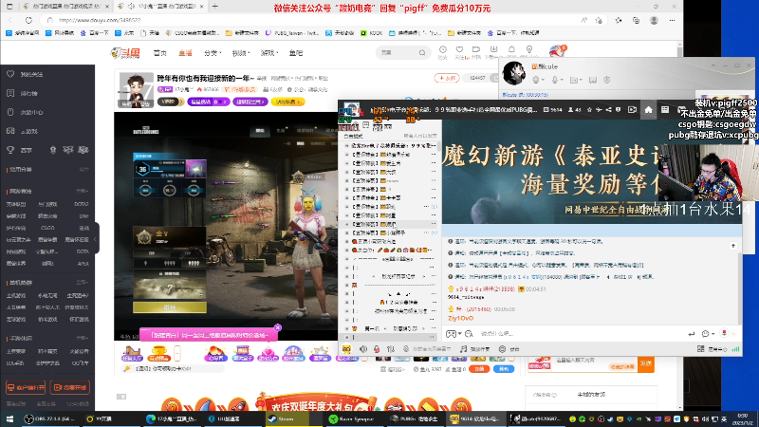This screenshot has width=759, height=427.
Task: Click video record icon in YY title bar
Action: pyautogui.click(x=632, y=110)
